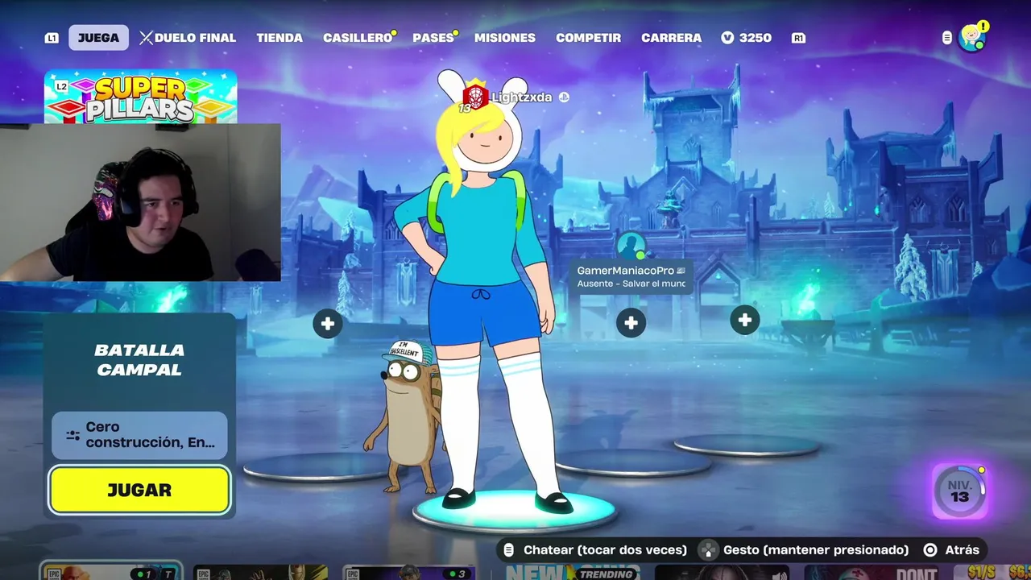Image resolution: width=1031 pixels, height=580 pixels.
Task: Click the L2 badge on Super Pillars
Action: tap(62, 86)
